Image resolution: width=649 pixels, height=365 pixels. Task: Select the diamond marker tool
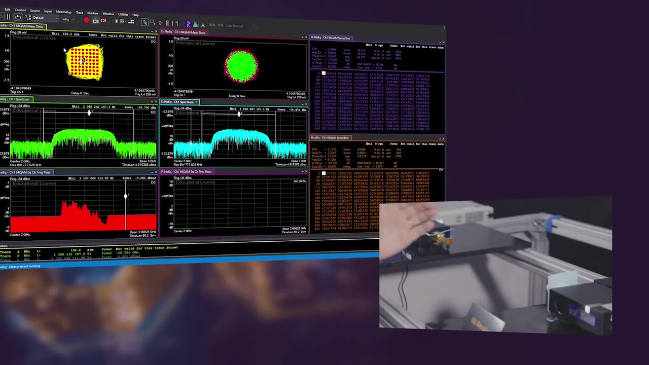click(160, 23)
